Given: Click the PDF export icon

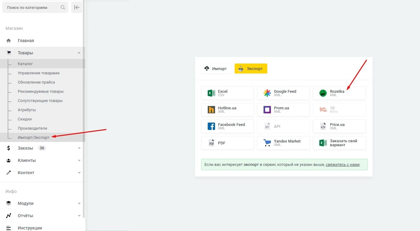Looking at the screenshot, I should click(211, 143).
